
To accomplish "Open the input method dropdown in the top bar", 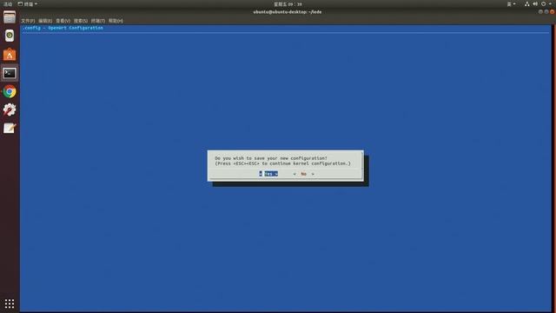I will [x=511, y=3].
